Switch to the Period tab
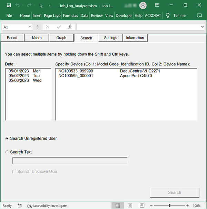 [x=12, y=38]
